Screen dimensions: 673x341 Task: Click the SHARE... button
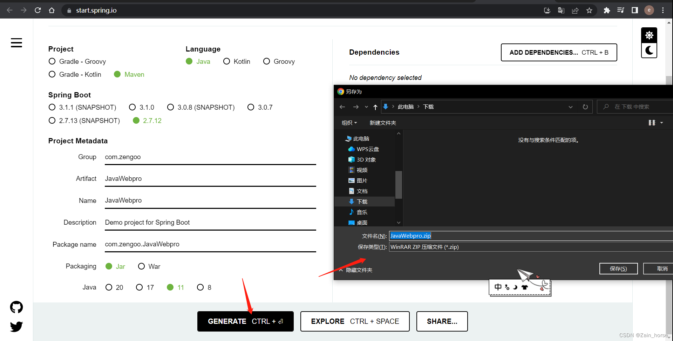[442, 321]
